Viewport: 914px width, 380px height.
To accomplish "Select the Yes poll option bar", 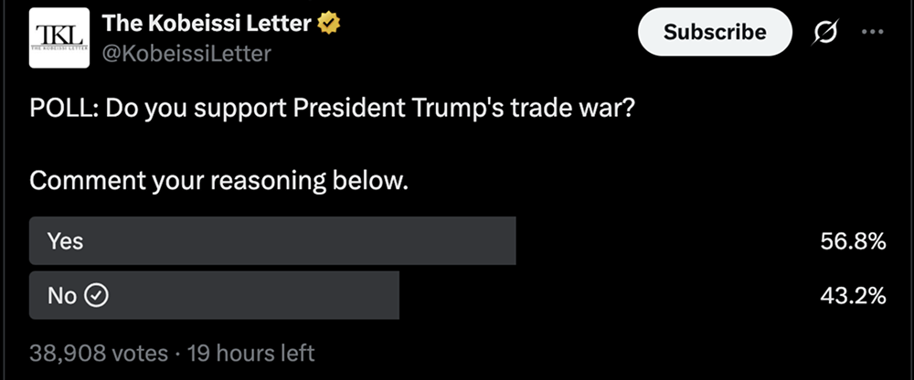I will 272,241.
